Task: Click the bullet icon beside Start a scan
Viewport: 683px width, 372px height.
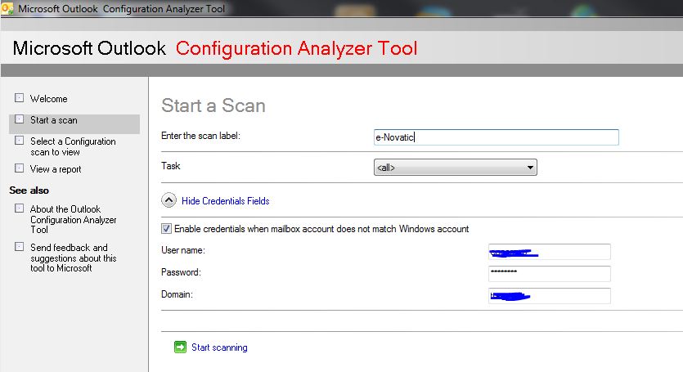Action: point(19,119)
